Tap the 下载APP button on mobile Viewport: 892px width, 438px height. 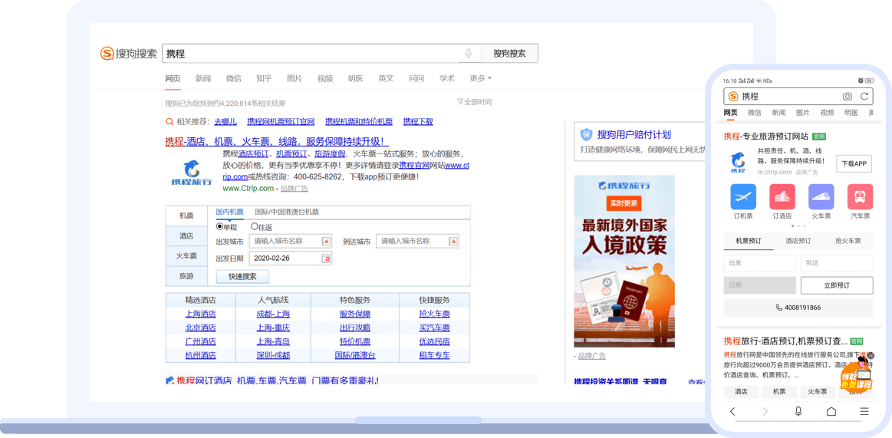pyautogui.click(x=854, y=164)
